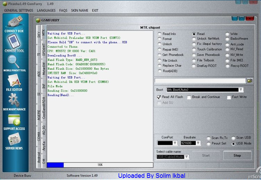Image resolution: width=261 pixels, height=182 pixels.
Task: Expand the Select cable name dropdown
Action: coord(187,157)
